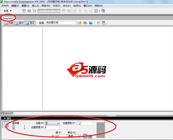Switch to 代码 code view
173x140 pixels.
click(9, 23)
